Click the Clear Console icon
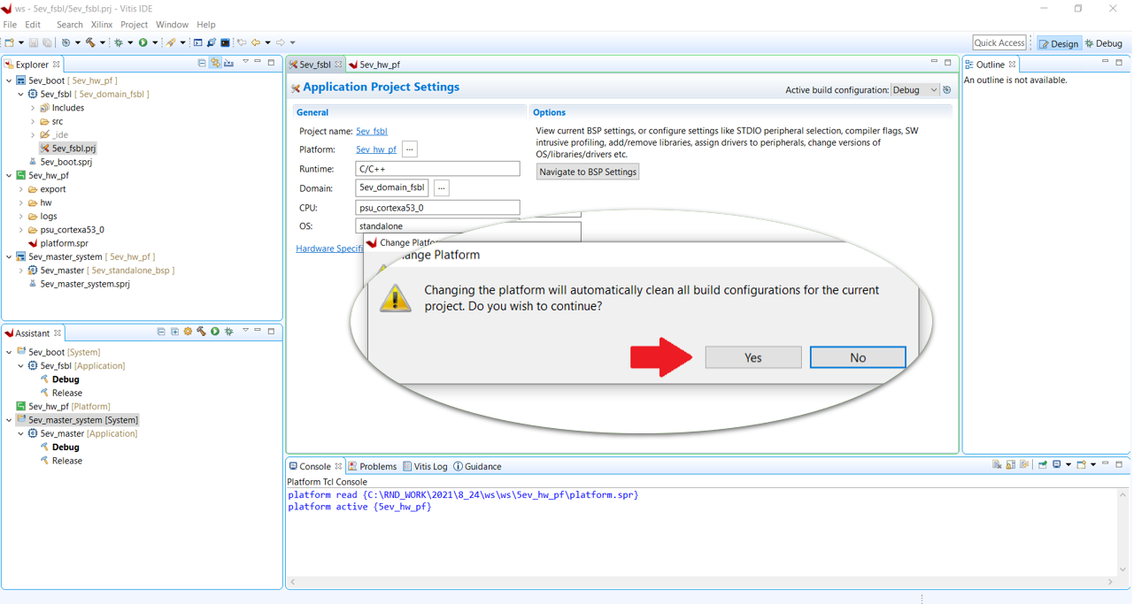The width and height of the screenshot is (1134, 604). [997, 464]
